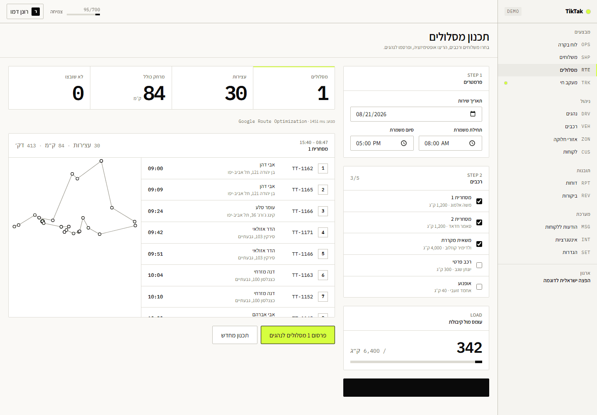Click the user avatar badge ר
The height and width of the screenshot is (415, 597).
(x=36, y=12)
